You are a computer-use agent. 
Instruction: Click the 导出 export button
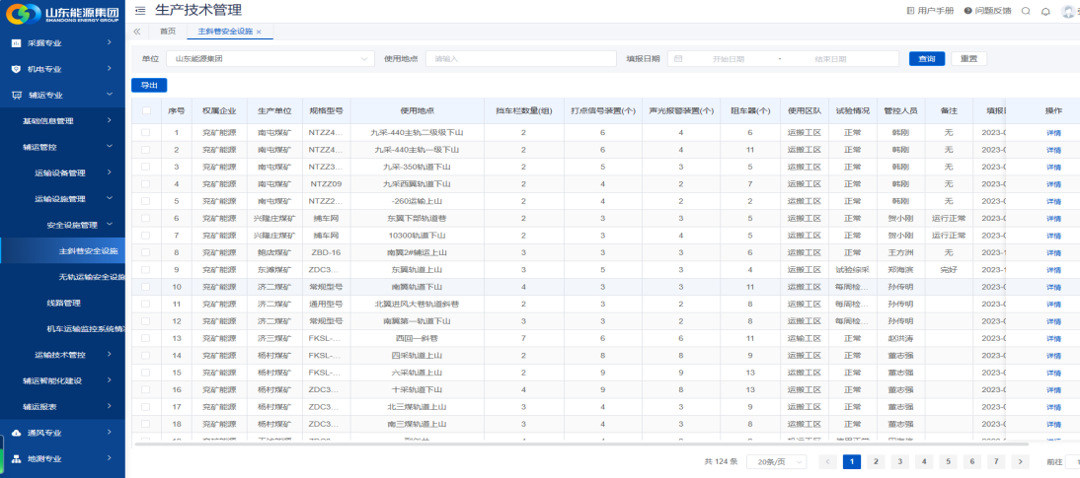[x=149, y=85]
